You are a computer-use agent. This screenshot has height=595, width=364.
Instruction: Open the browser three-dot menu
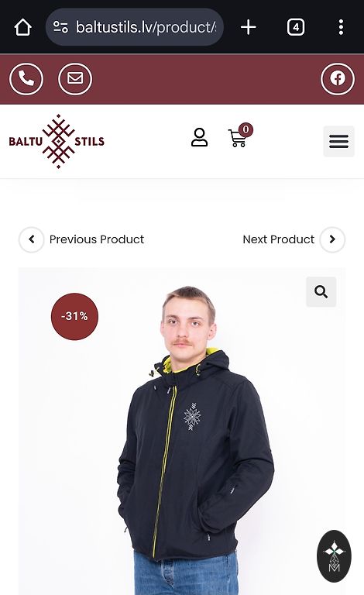pos(342,27)
